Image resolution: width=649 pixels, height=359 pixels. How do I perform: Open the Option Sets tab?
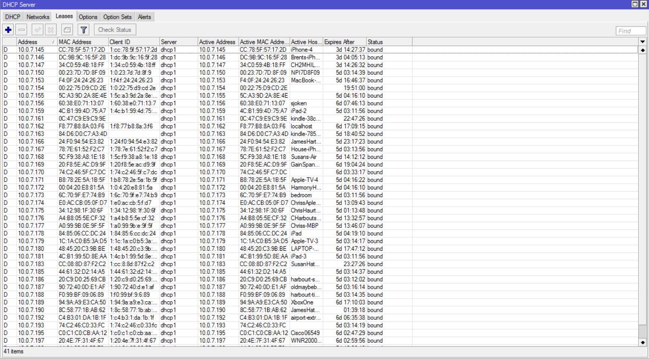[x=118, y=17]
